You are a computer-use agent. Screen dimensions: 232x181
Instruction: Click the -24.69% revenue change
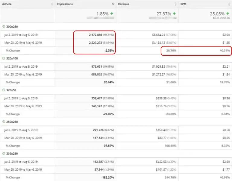(x=171, y=114)
